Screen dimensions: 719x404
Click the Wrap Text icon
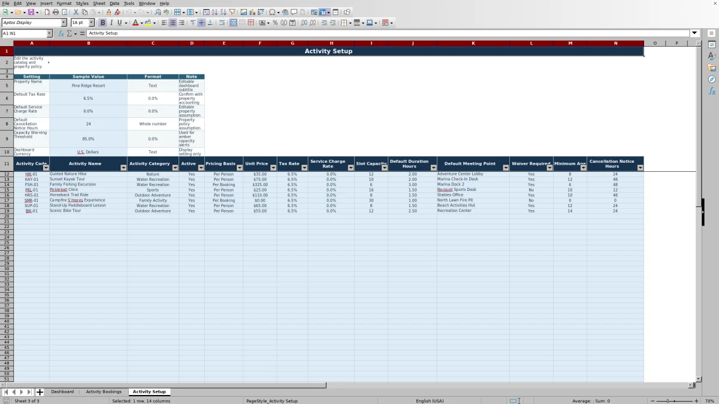222,23
